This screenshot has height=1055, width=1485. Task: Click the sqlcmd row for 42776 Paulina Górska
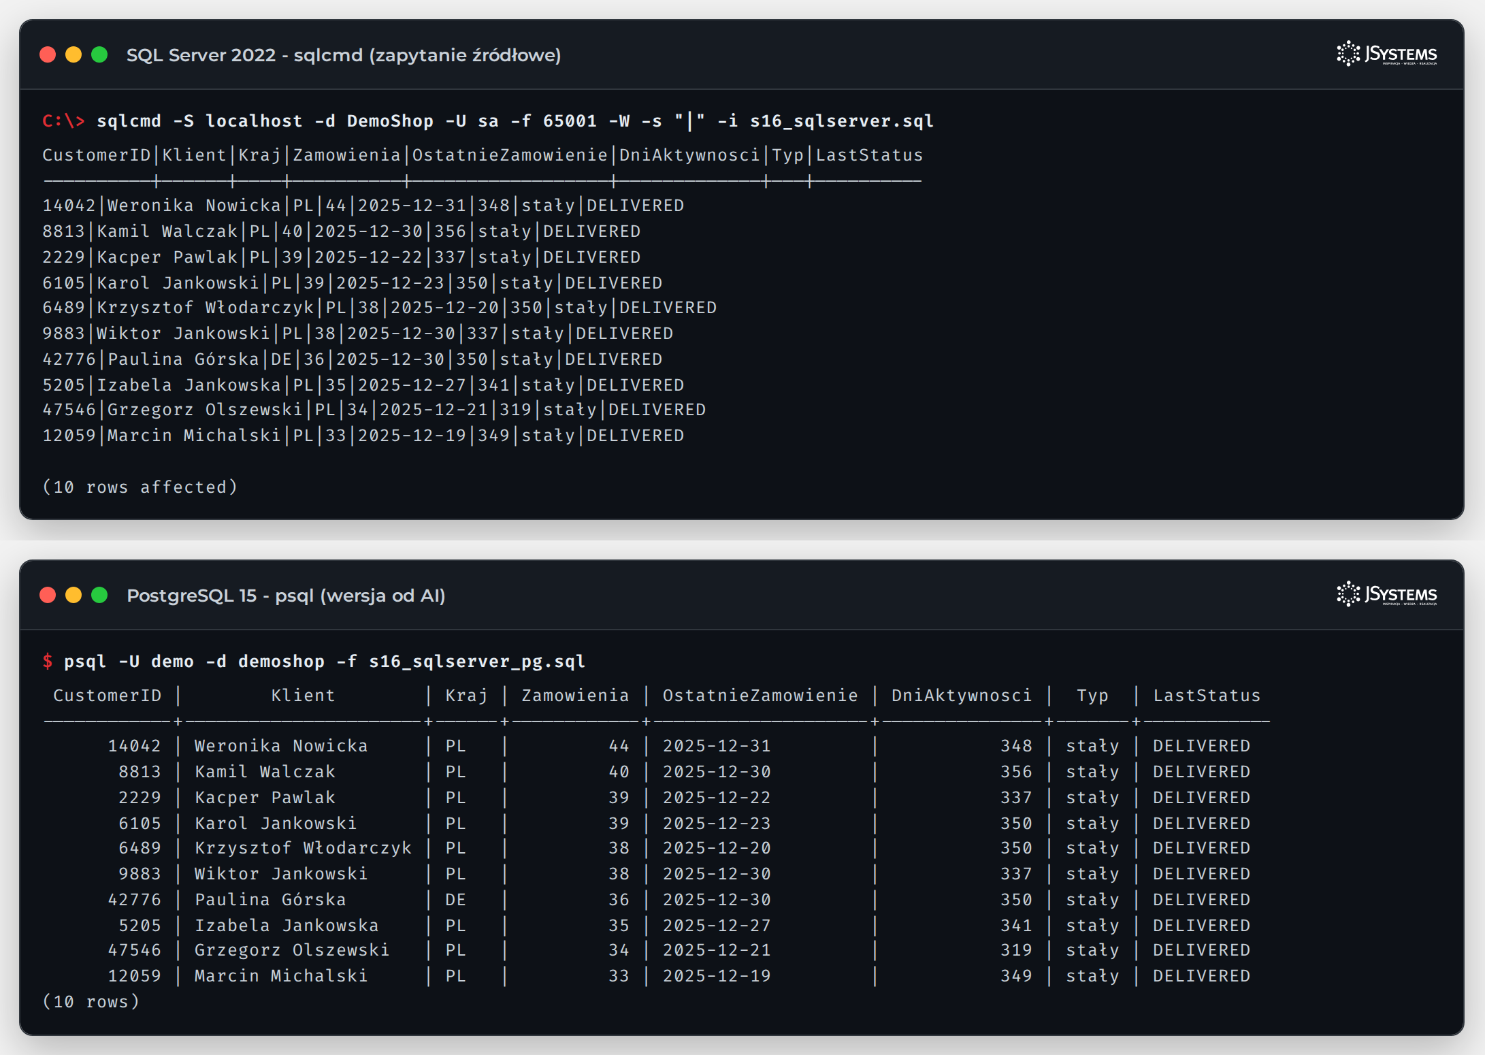[353, 359]
